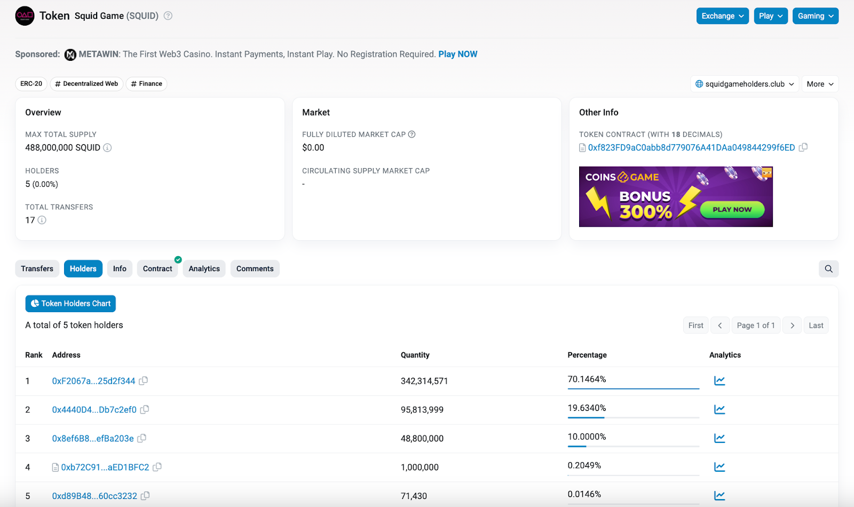Click the help icon on fully diluted market cap
The height and width of the screenshot is (507, 854).
pos(411,134)
